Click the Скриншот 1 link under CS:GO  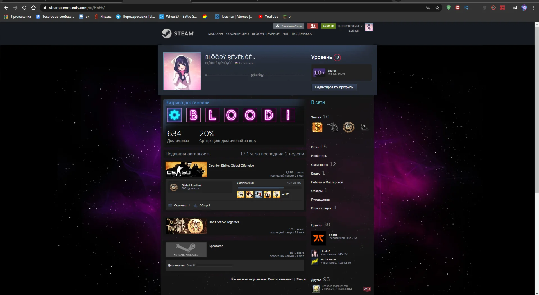point(182,205)
